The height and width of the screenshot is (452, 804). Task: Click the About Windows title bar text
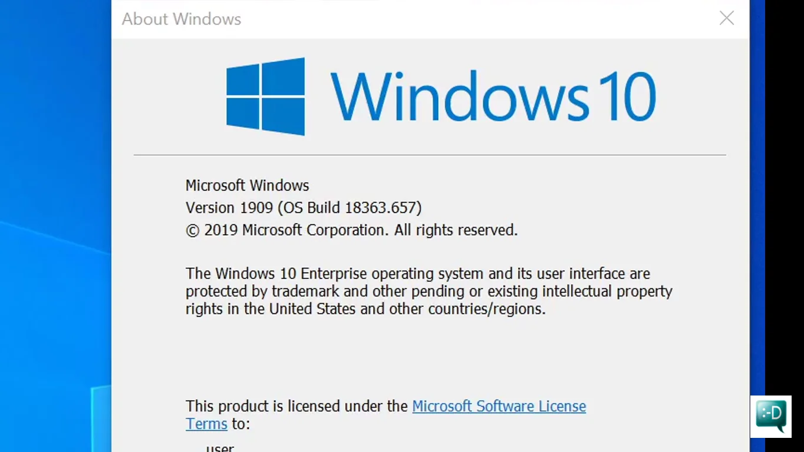[182, 19]
